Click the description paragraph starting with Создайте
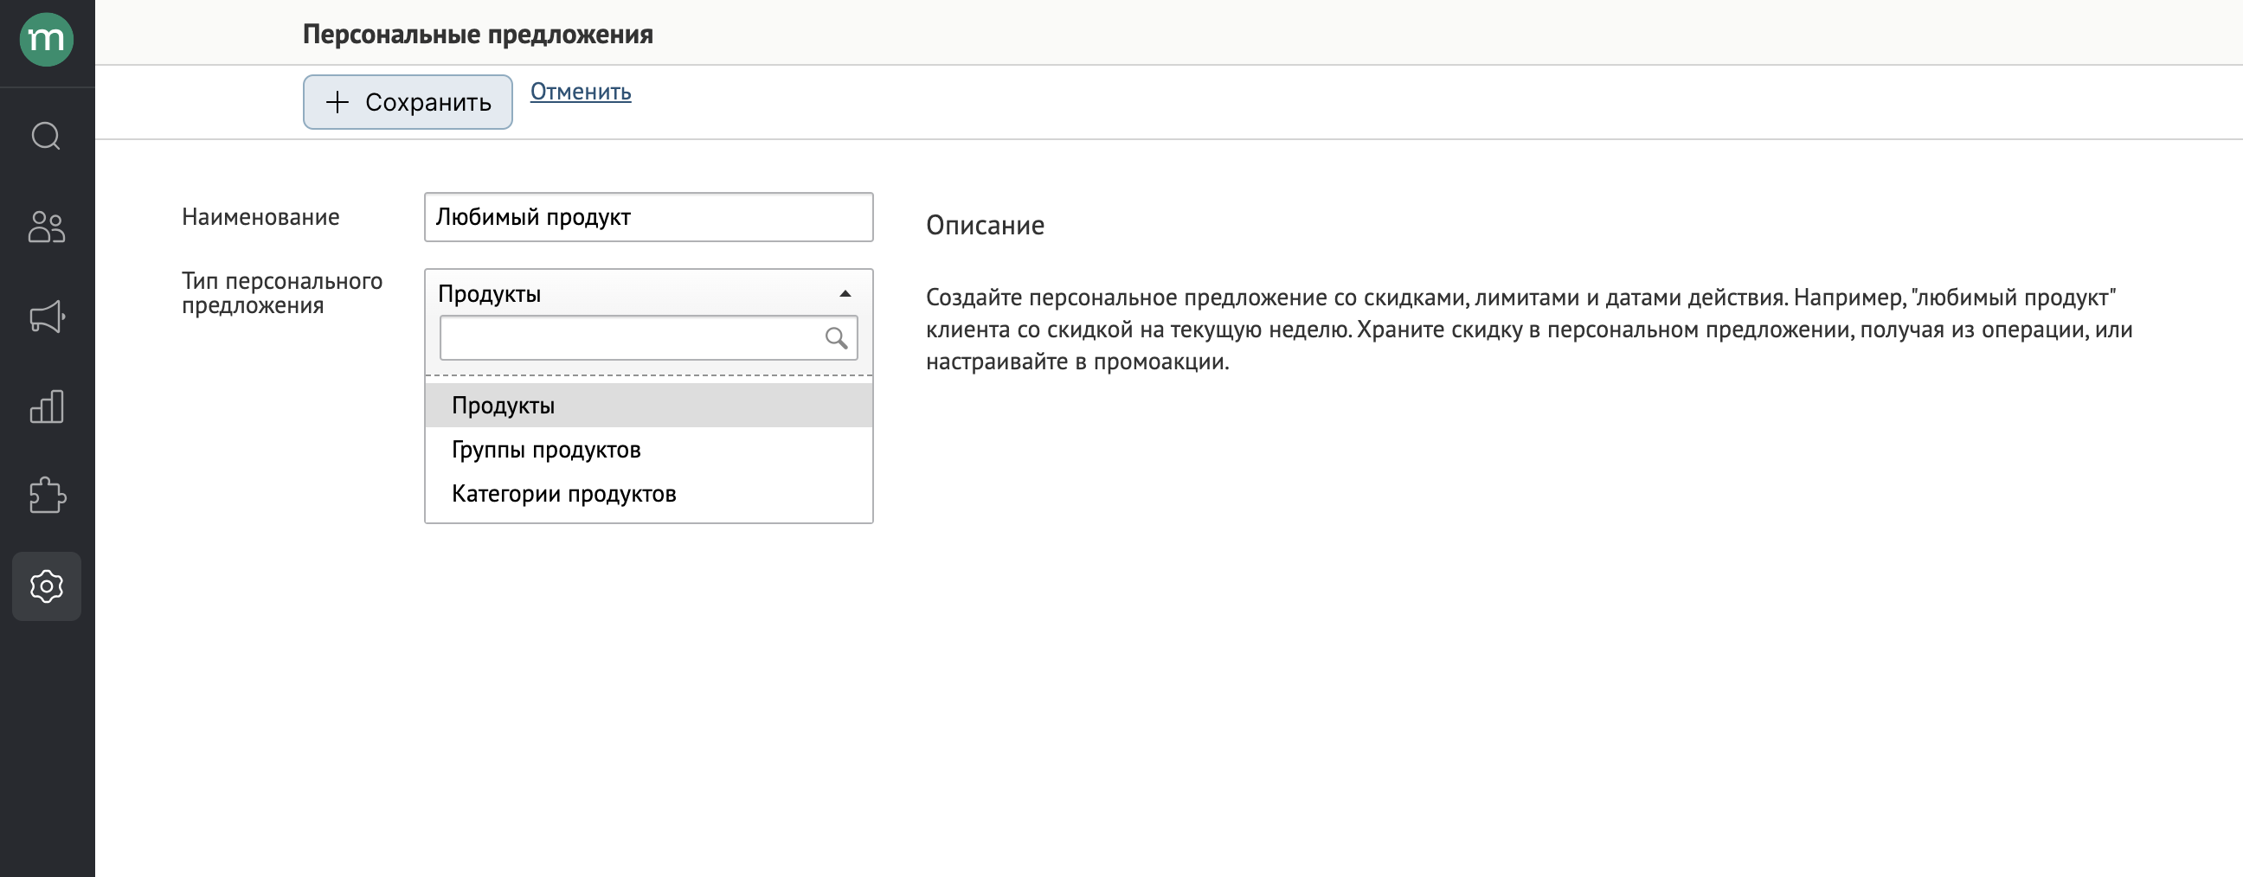 pyautogui.click(x=1529, y=330)
